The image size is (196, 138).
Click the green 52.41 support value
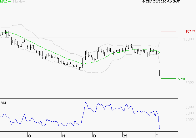tap(182, 79)
